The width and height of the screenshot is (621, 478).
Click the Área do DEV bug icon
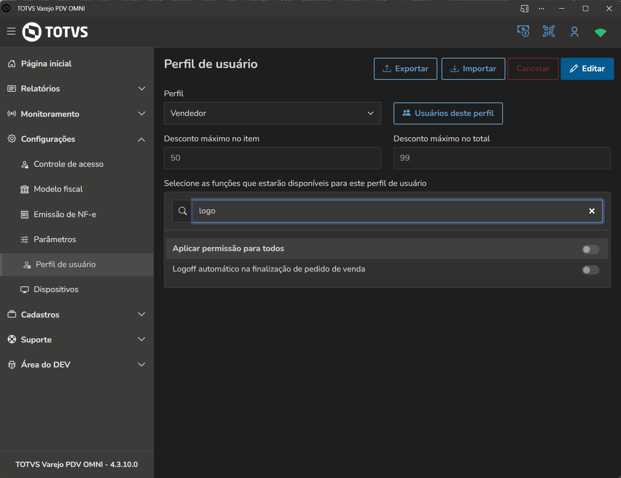[12, 365]
